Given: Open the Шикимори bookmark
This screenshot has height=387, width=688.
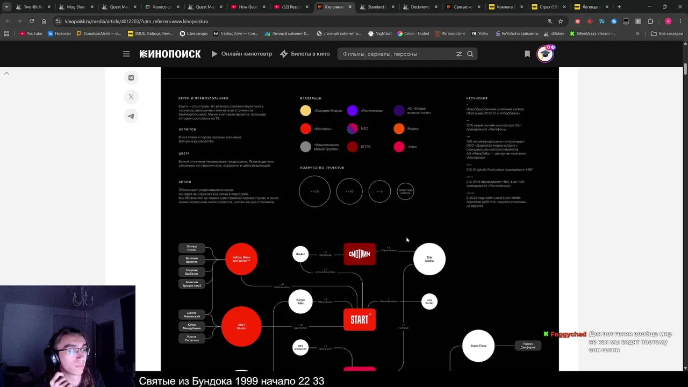Looking at the screenshot, I should (193, 33).
